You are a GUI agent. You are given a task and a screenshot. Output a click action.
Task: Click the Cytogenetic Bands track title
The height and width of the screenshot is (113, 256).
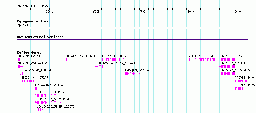[34, 21]
